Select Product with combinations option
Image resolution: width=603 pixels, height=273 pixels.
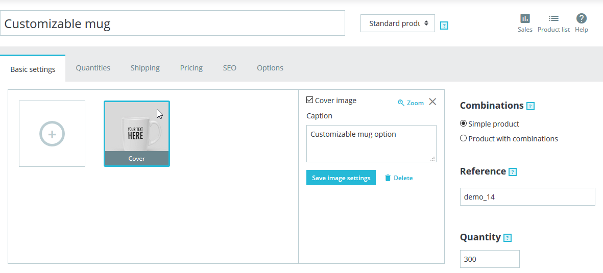tap(464, 138)
